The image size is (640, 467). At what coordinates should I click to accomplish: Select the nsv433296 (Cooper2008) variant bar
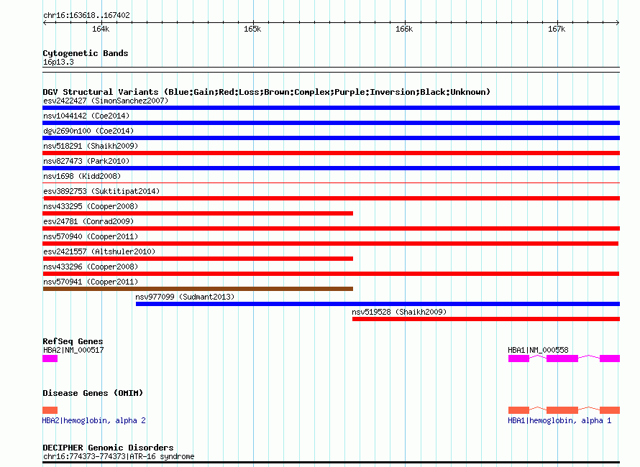[x=331, y=274]
